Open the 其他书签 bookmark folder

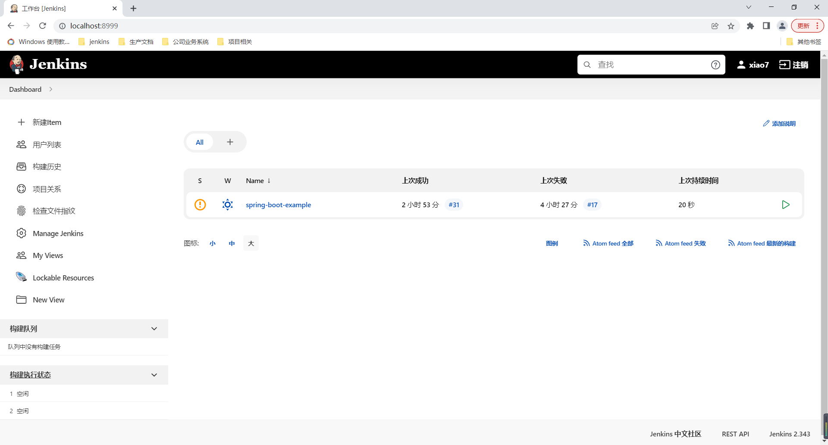click(x=804, y=42)
